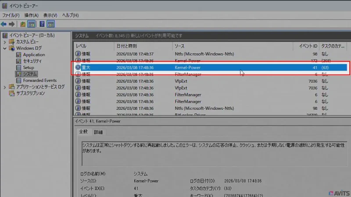Click the Forwarded Events log icon
351x197 pixels.
18,81
